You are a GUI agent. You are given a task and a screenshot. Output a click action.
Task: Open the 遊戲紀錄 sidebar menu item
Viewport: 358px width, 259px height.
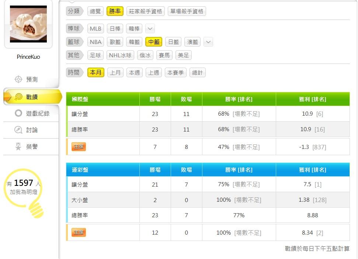pyautogui.click(x=31, y=113)
